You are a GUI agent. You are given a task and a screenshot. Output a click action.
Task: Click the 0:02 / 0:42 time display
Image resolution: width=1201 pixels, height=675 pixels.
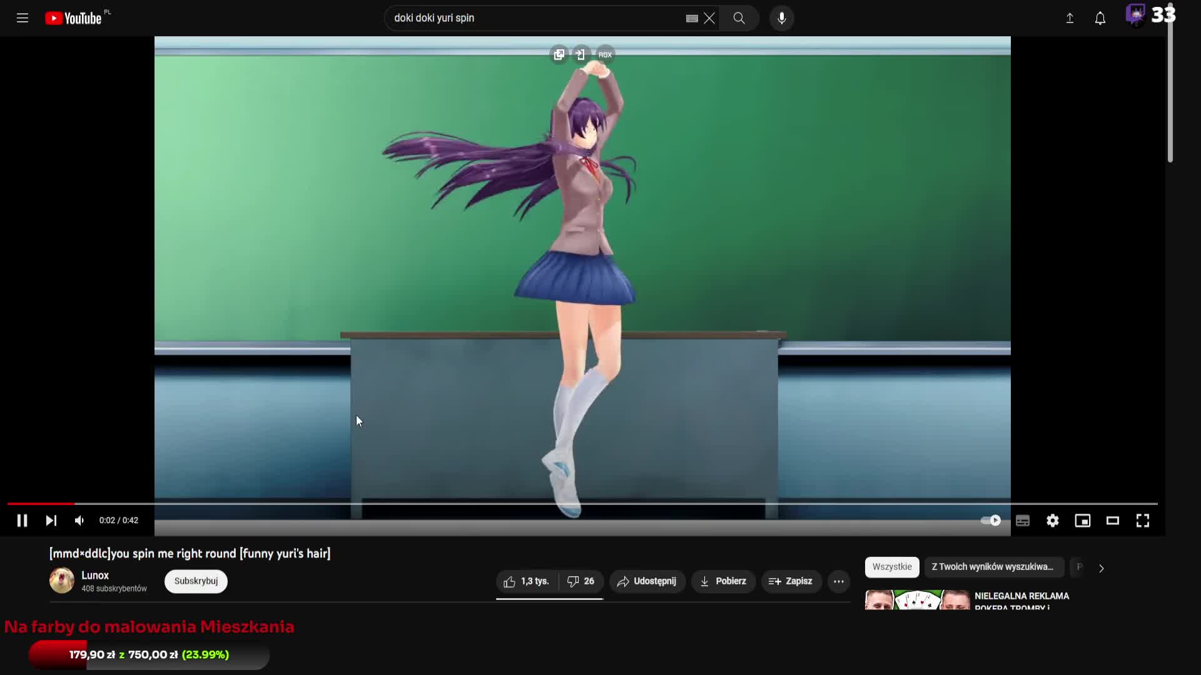coord(119,521)
